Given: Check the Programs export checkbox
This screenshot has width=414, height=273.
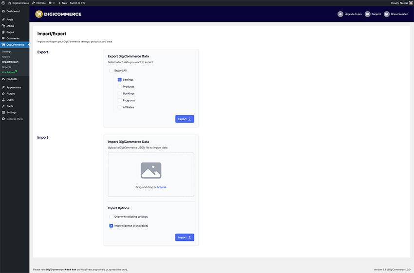Looking at the screenshot, I should coord(120,100).
